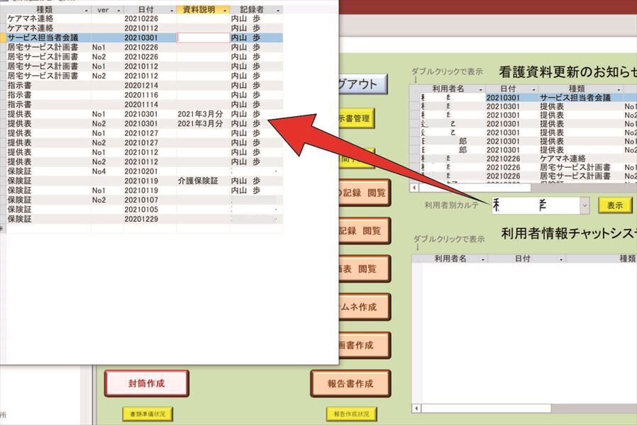Select 提供表 No1 row dated 20210127
The width and height of the screenshot is (637, 425).
pyautogui.click(x=145, y=133)
